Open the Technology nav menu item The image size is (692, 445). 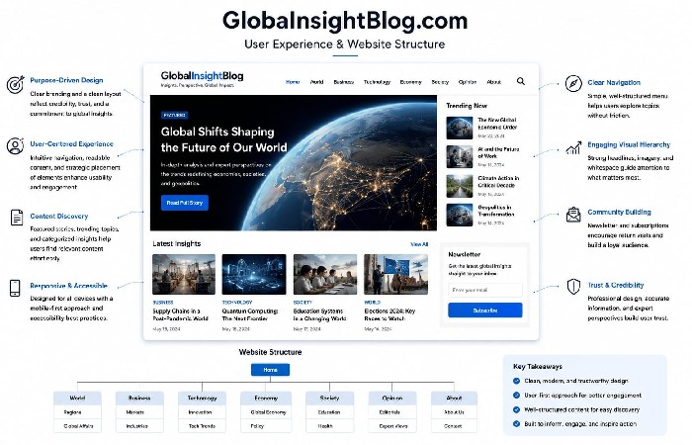point(377,82)
